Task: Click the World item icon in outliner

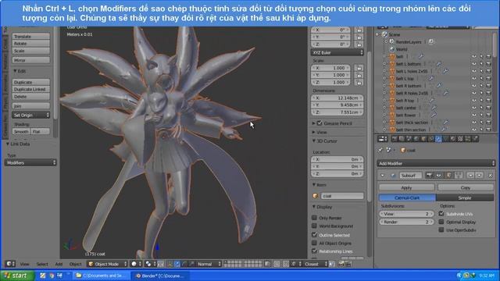Action: pos(392,49)
